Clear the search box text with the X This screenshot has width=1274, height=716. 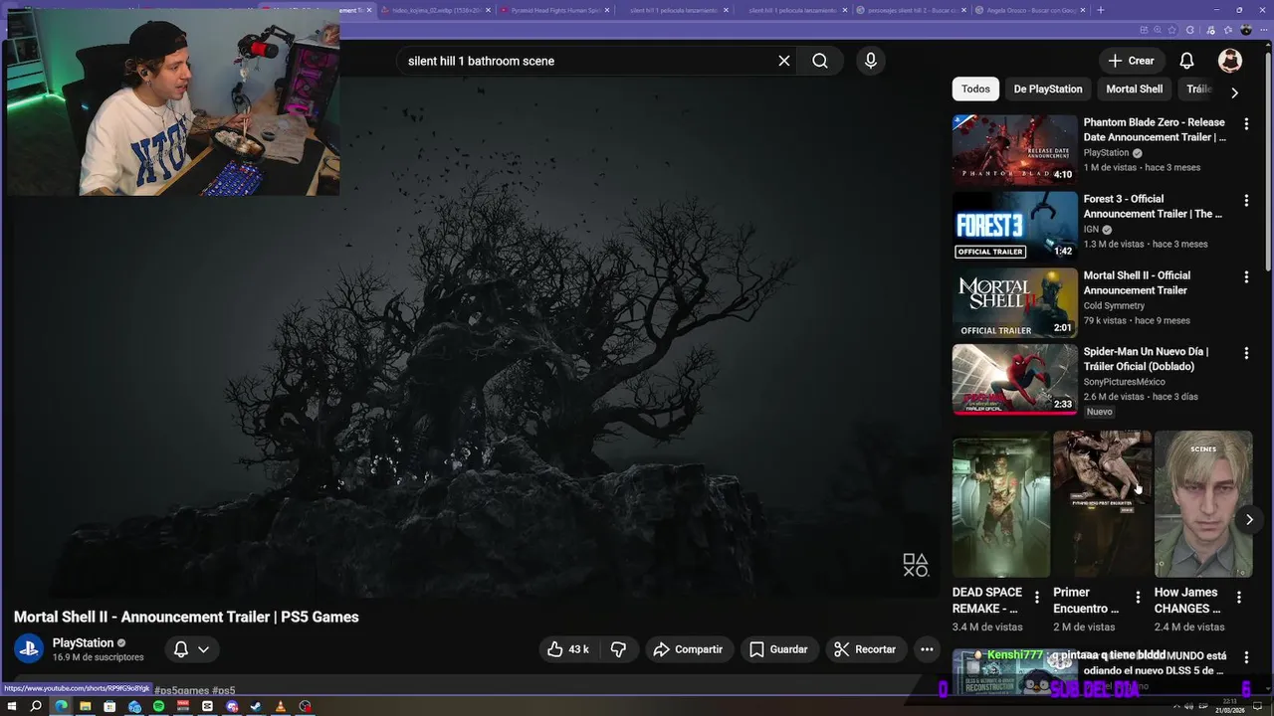point(784,61)
